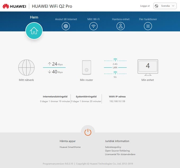Click the Min enhet monitor icon

[148, 68]
